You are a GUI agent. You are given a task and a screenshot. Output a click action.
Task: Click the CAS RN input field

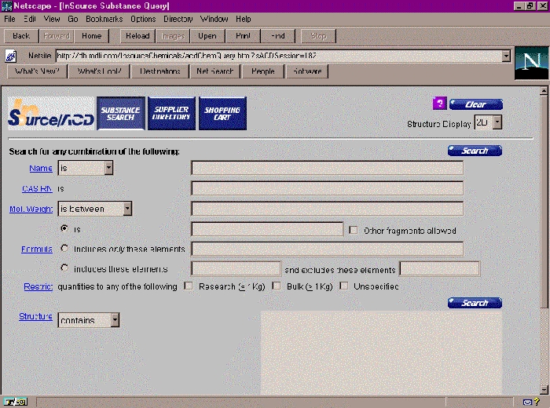328,188
